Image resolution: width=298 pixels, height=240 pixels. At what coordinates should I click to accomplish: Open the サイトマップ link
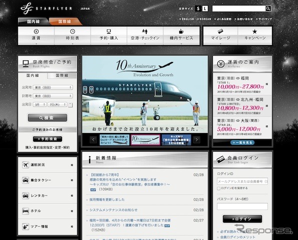264,19
